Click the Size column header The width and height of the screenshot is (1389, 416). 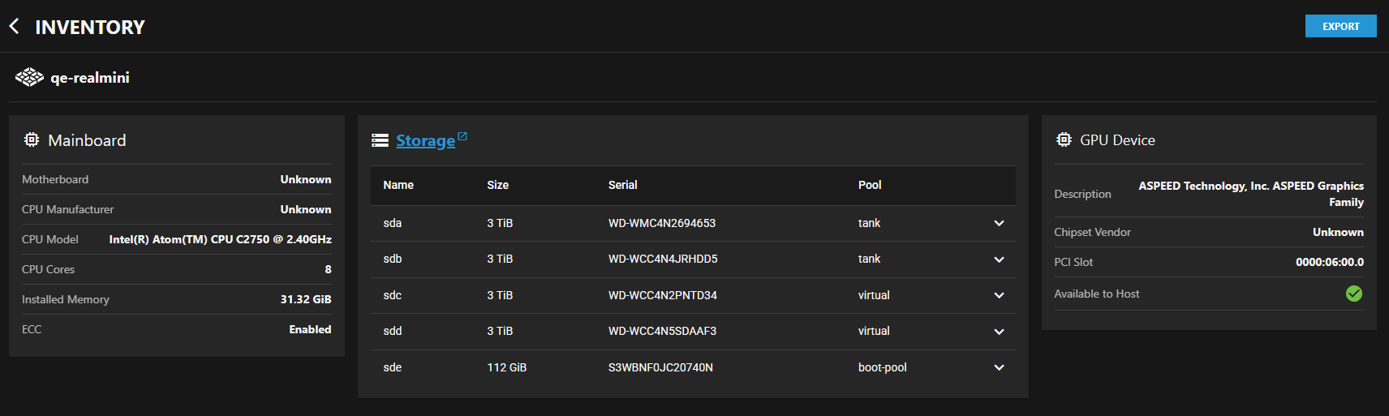(497, 186)
